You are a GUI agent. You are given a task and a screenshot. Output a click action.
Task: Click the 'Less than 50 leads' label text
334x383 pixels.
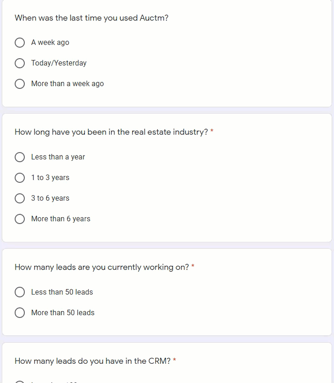[x=62, y=292]
